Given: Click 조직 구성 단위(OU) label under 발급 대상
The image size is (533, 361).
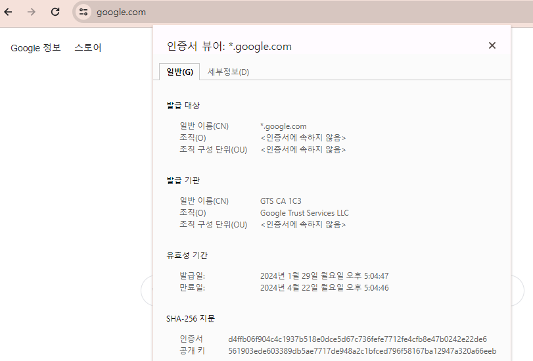Looking at the screenshot, I should (214, 150).
